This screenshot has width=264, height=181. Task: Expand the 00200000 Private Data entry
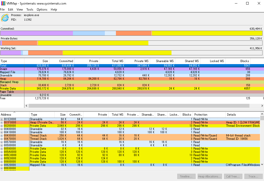point(2,126)
